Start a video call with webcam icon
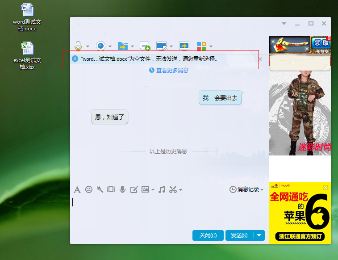This screenshot has height=260, width=338. point(100,46)
